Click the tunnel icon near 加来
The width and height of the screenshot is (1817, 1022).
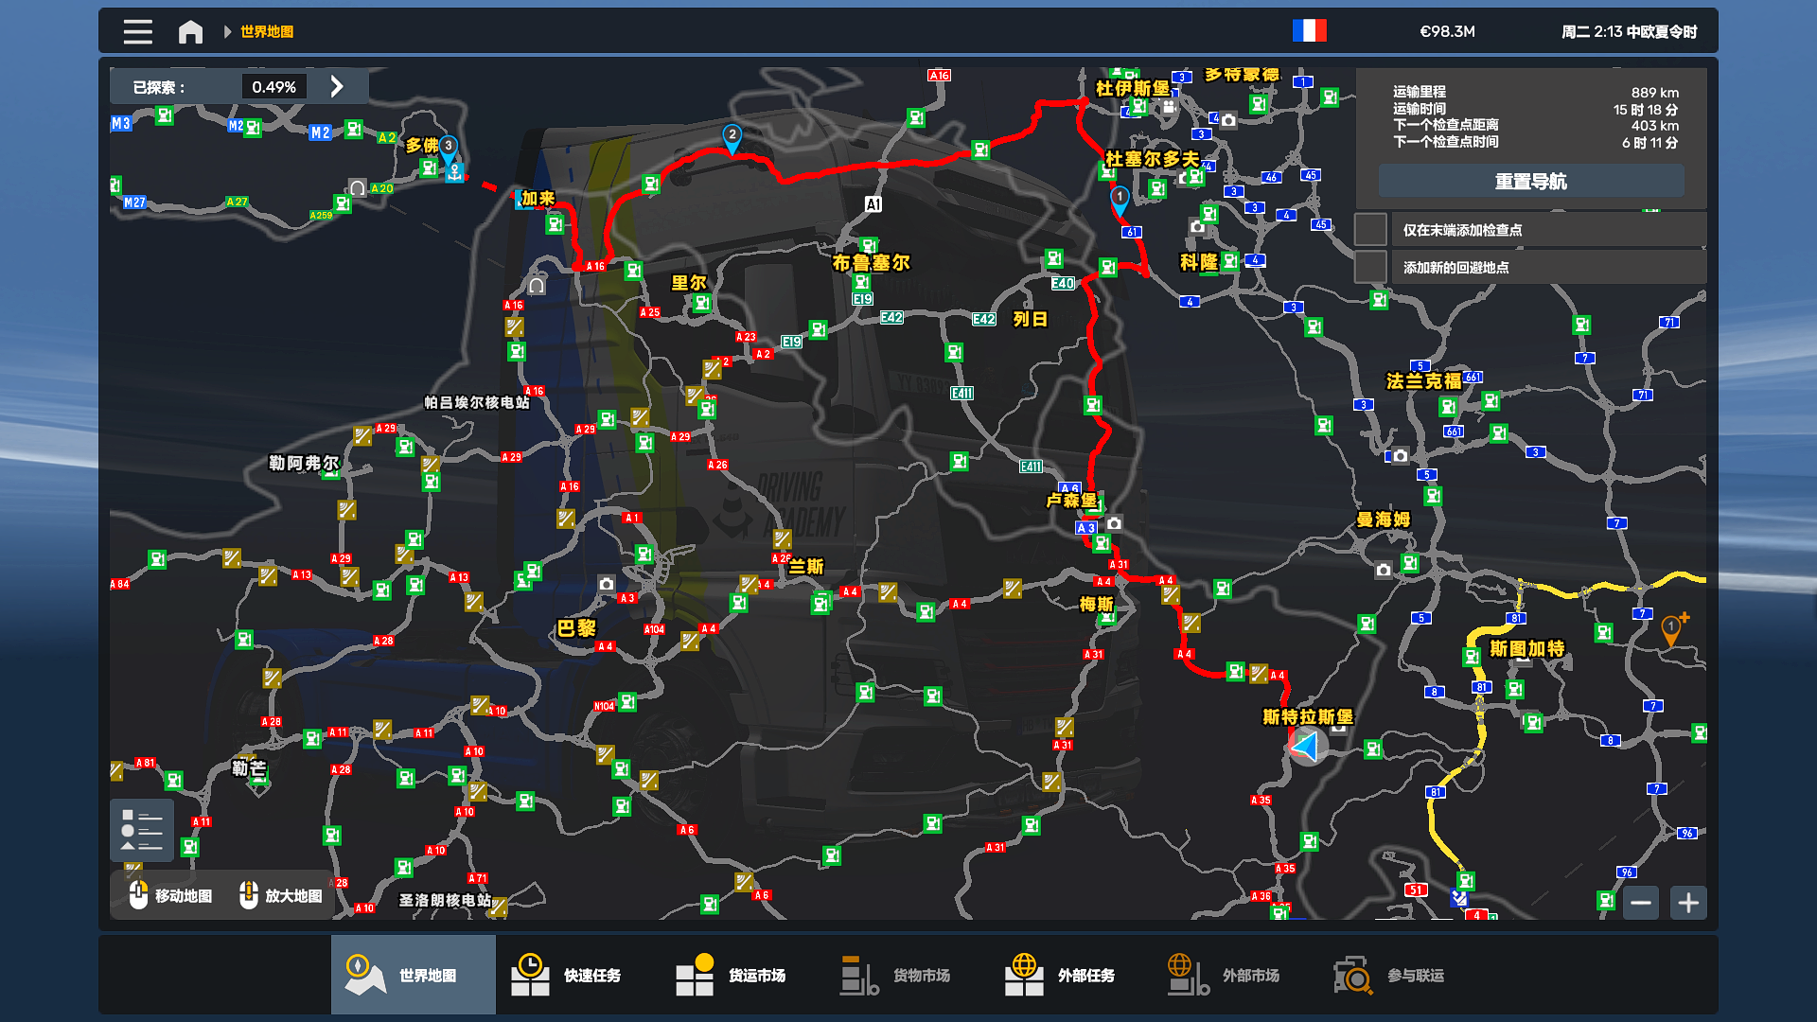(x=537, y=285)
